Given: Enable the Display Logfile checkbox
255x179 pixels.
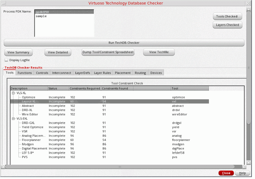Looking at the screenshot, I should click(7, 60).
